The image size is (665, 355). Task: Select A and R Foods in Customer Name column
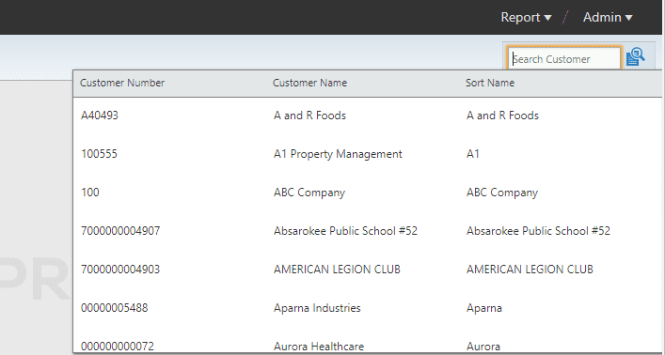tap(309, 116)
